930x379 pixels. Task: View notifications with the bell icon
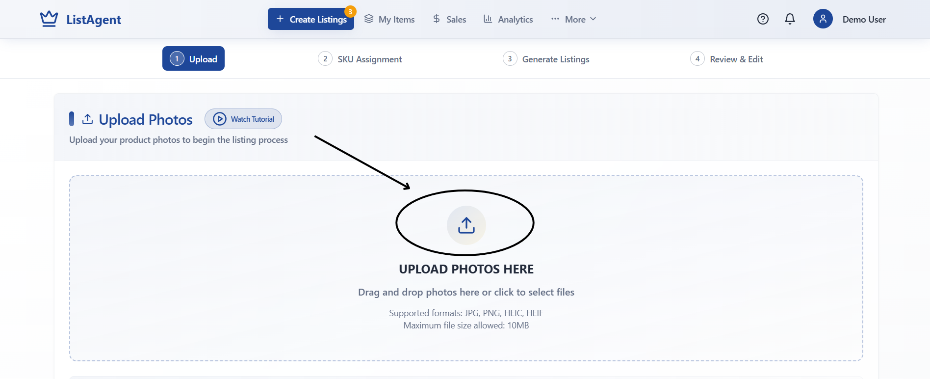(790, 19)
